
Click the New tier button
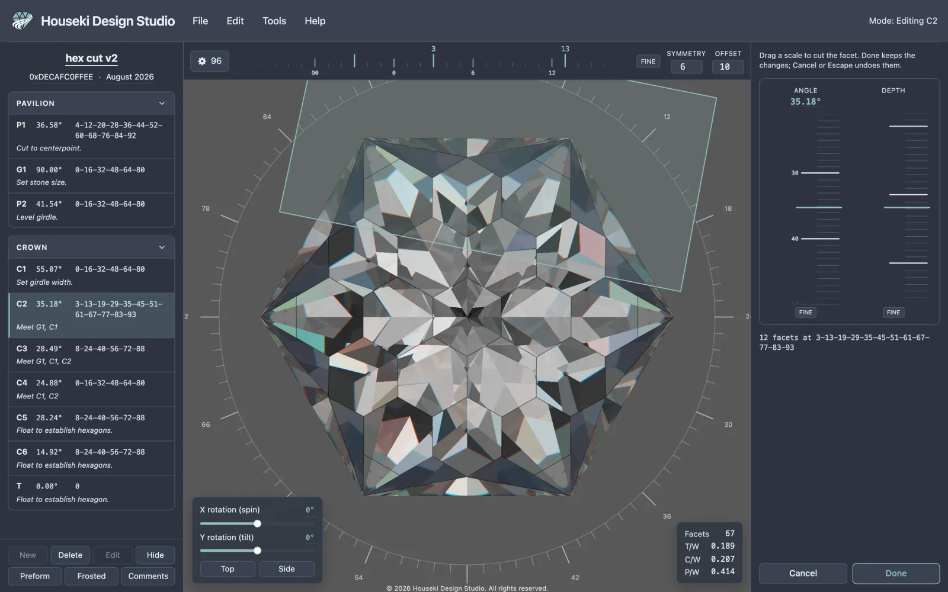(x=28, y=555)
